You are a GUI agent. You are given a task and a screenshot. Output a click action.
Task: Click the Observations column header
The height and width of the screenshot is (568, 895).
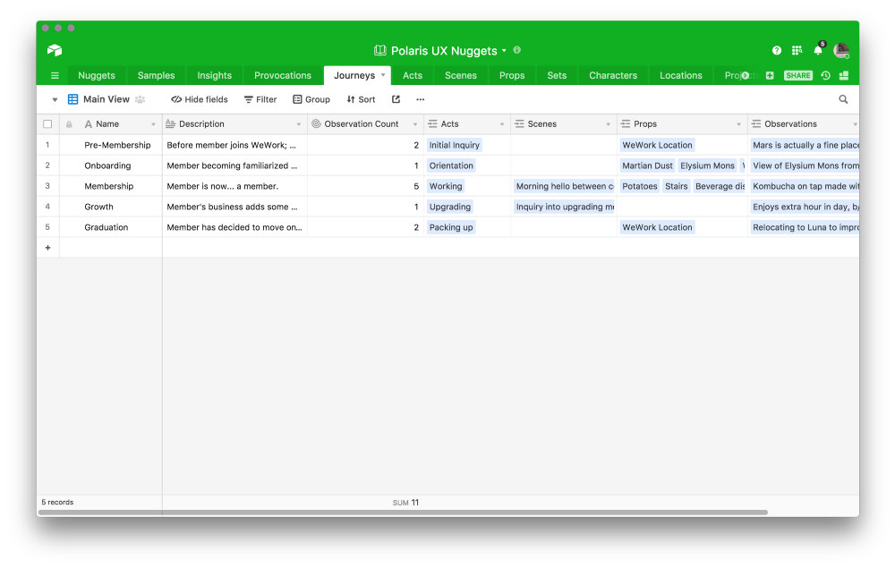(x=804, y=124)
